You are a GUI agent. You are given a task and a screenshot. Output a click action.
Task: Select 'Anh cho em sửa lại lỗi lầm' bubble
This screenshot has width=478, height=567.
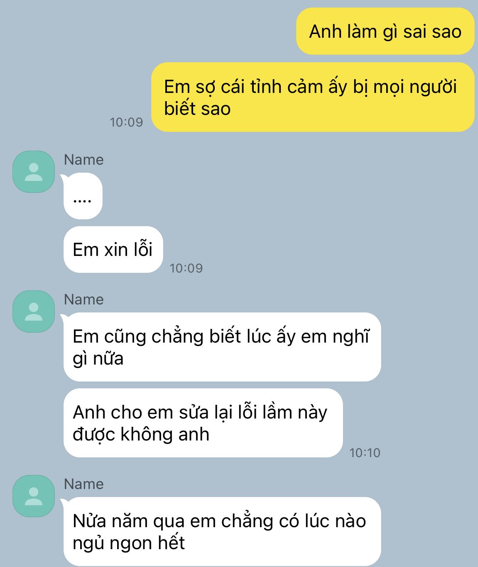203,423
